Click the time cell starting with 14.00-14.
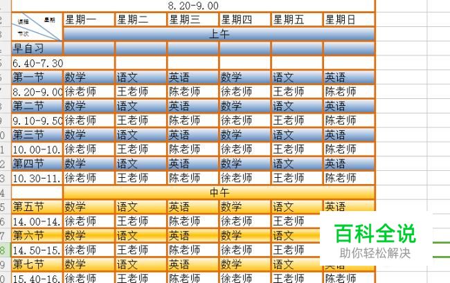 click(x=37, y=221)
